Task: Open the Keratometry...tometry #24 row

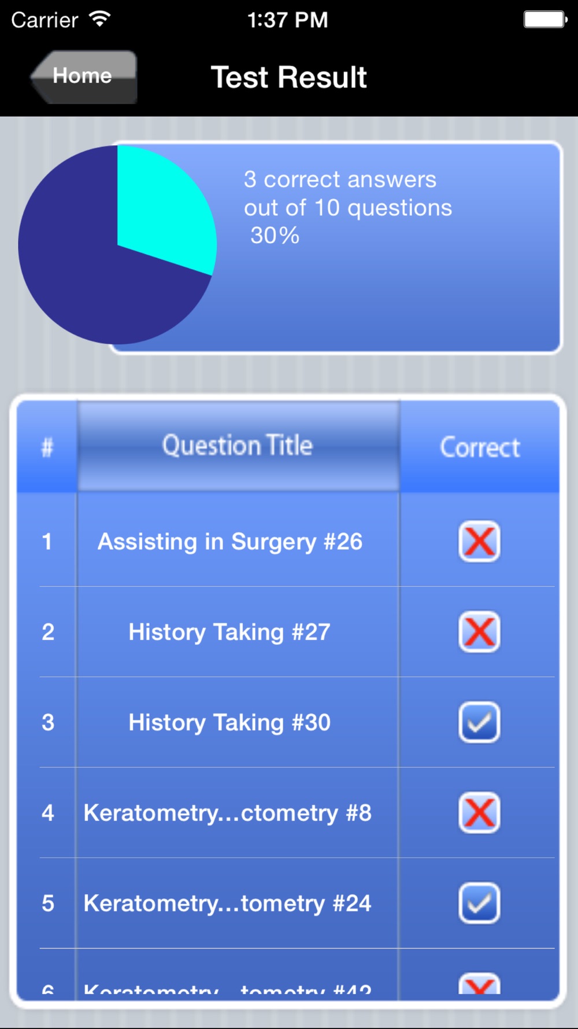Action: coord(228,903)
